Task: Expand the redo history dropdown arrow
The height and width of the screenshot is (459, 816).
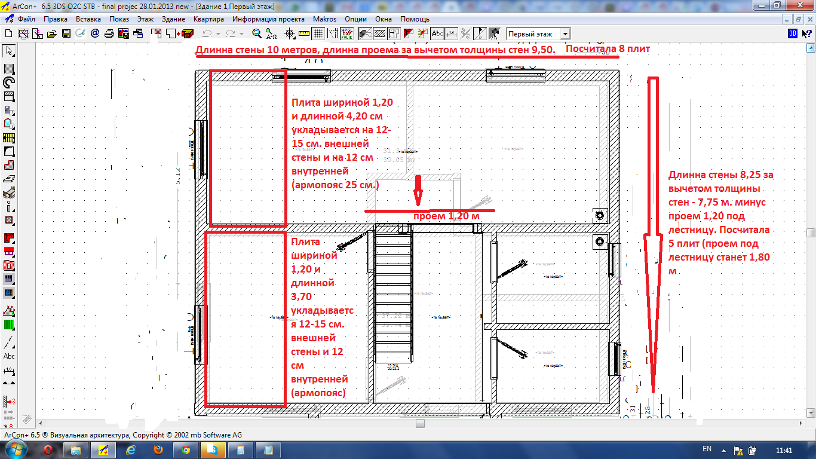Action: pyautogui.click(x=242, y=33)
